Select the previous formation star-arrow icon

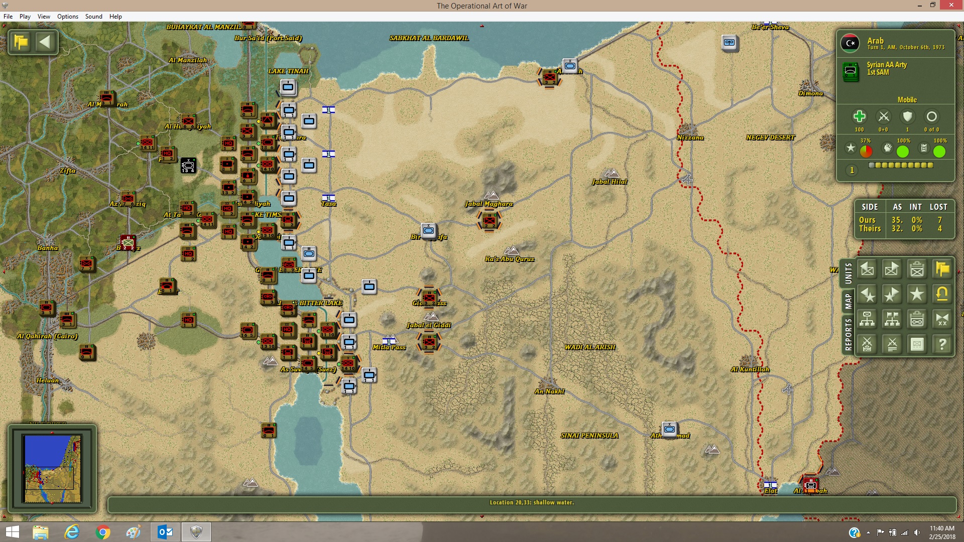(867, 295)
